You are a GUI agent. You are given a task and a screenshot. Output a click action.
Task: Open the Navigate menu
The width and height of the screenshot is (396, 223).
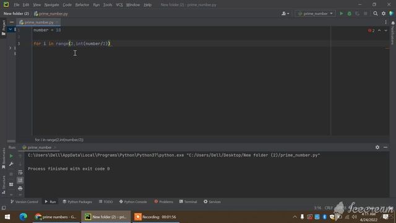pyautogui.click(x=51, y=5)
